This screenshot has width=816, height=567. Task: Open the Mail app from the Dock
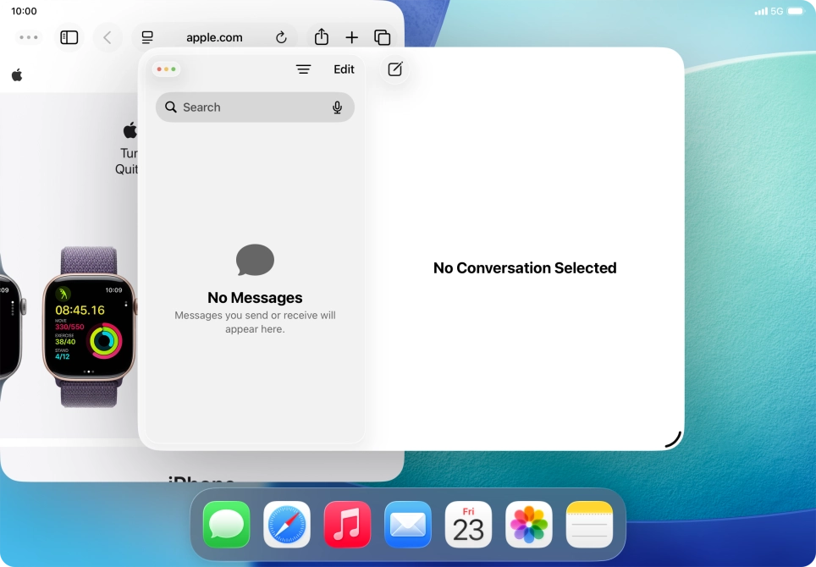407,524
